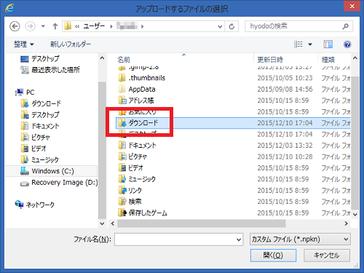Click the Back navigation arrow
This screenshot has height=273, width=364.
(15, 26)
